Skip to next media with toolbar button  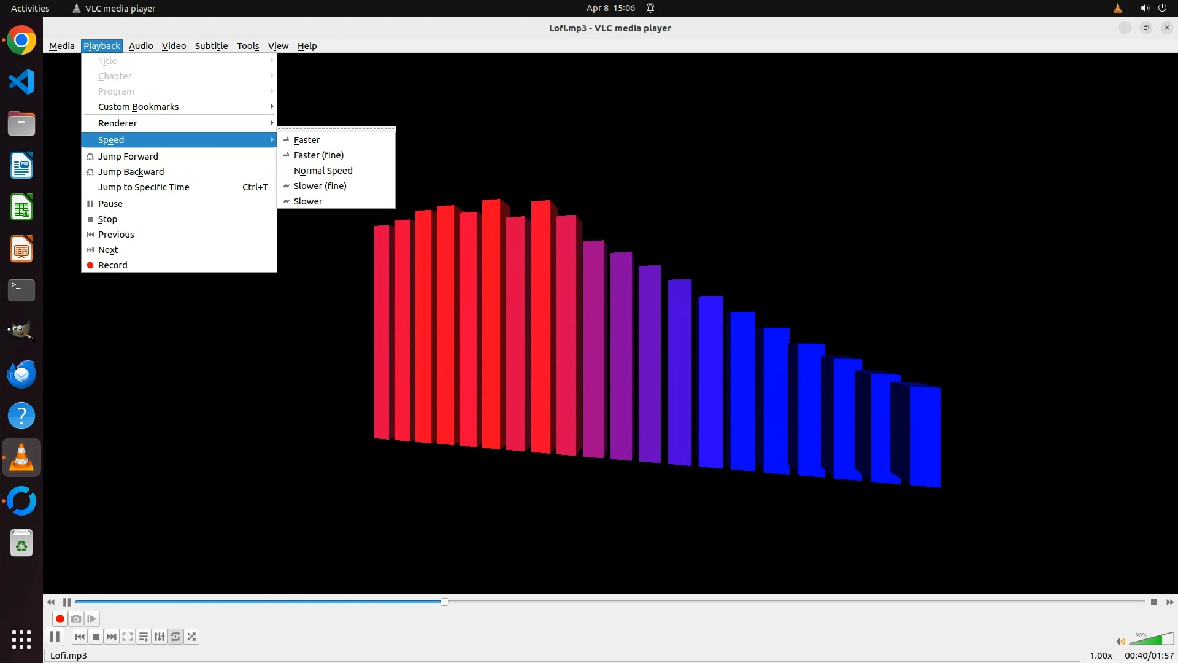112,637
